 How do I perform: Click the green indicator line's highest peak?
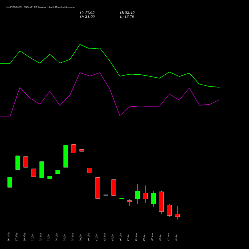tap(80, 44)
